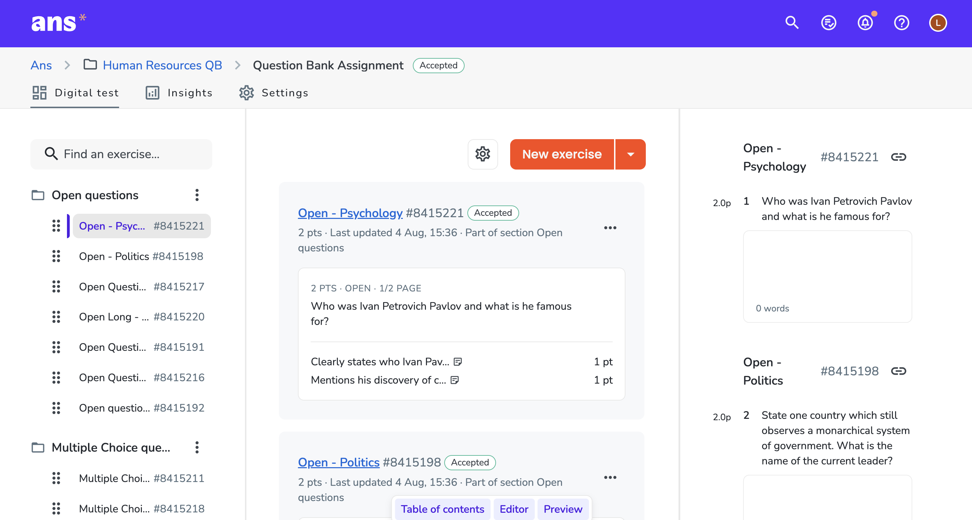The width and height of the screenshot is (972, 520).
Task: Click the Pavlov question text in editor card
Action: point(441,313)
